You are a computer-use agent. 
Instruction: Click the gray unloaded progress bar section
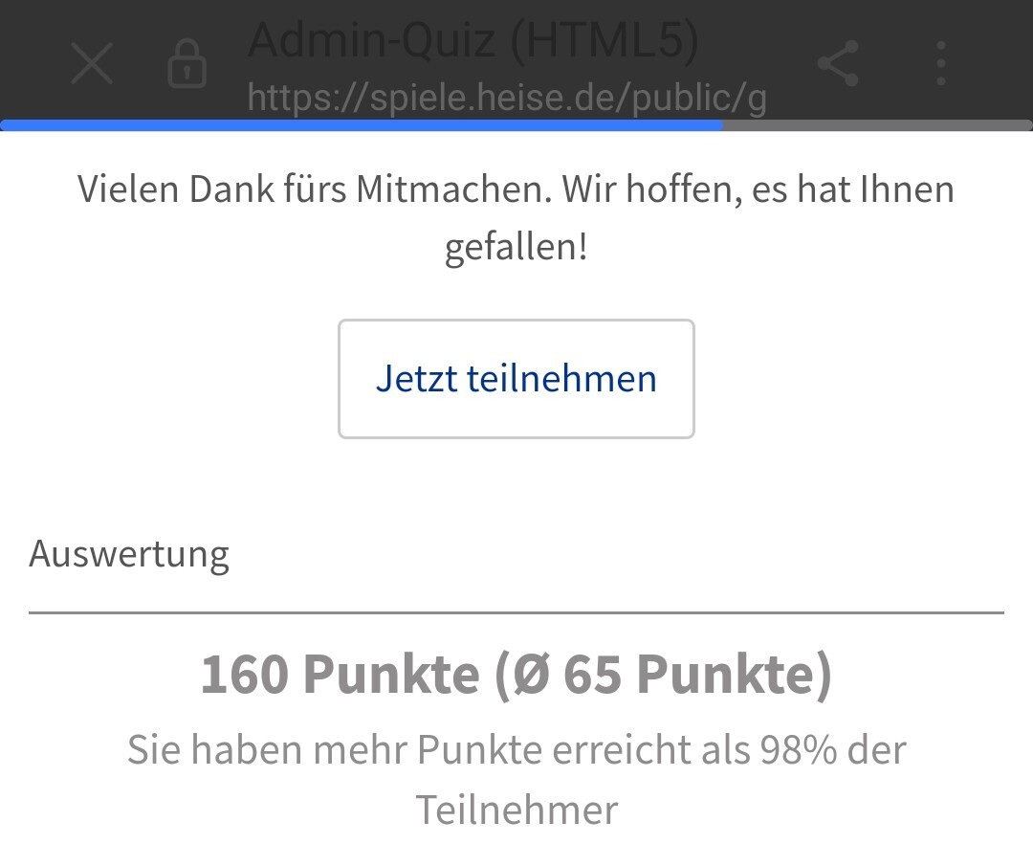point(877,124)
